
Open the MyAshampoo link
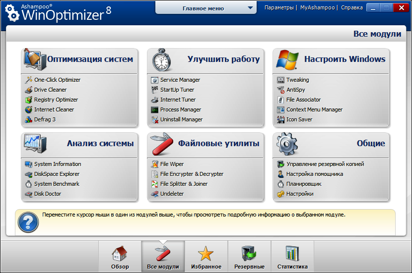(x=318, y=8)
